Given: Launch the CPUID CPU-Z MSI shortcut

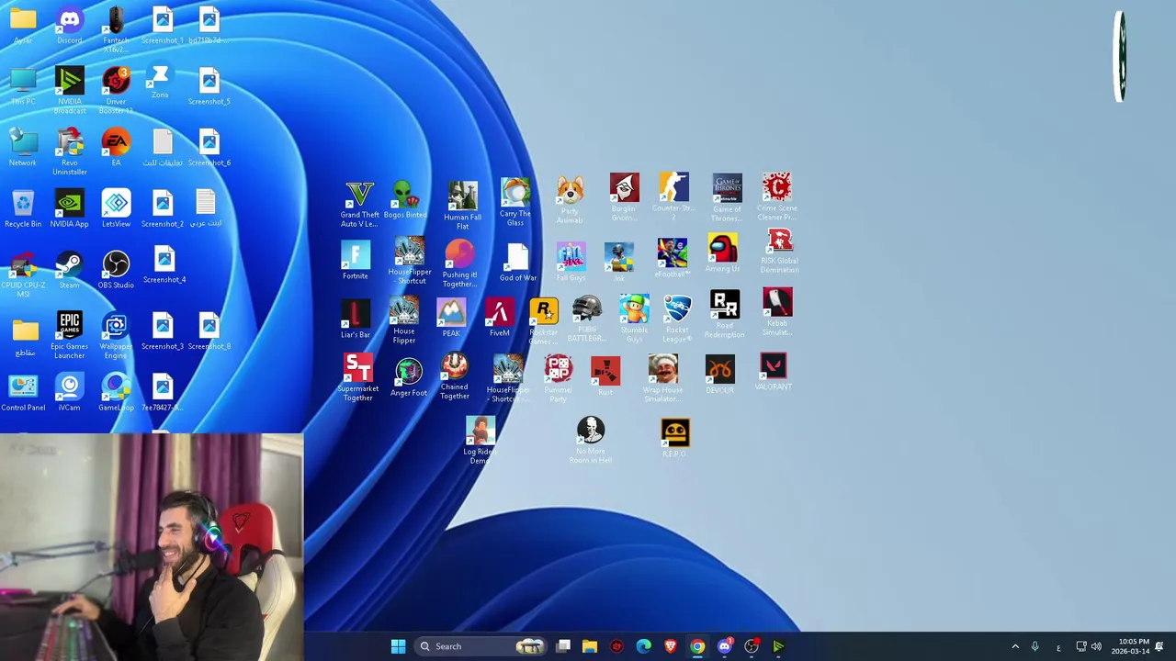Looking at the screenshot, I should tap(23, 274).
